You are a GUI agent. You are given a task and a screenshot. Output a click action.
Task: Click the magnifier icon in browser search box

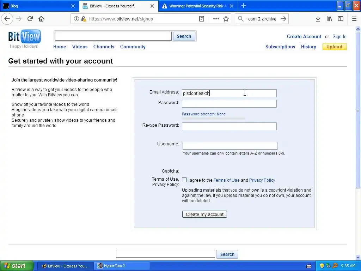coord(240,19)
